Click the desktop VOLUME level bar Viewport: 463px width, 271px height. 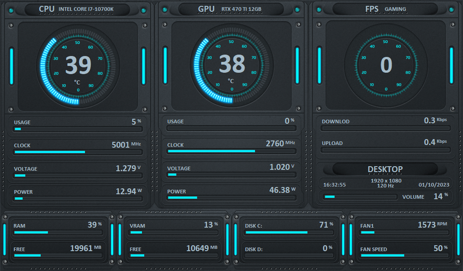pos(360,197)
